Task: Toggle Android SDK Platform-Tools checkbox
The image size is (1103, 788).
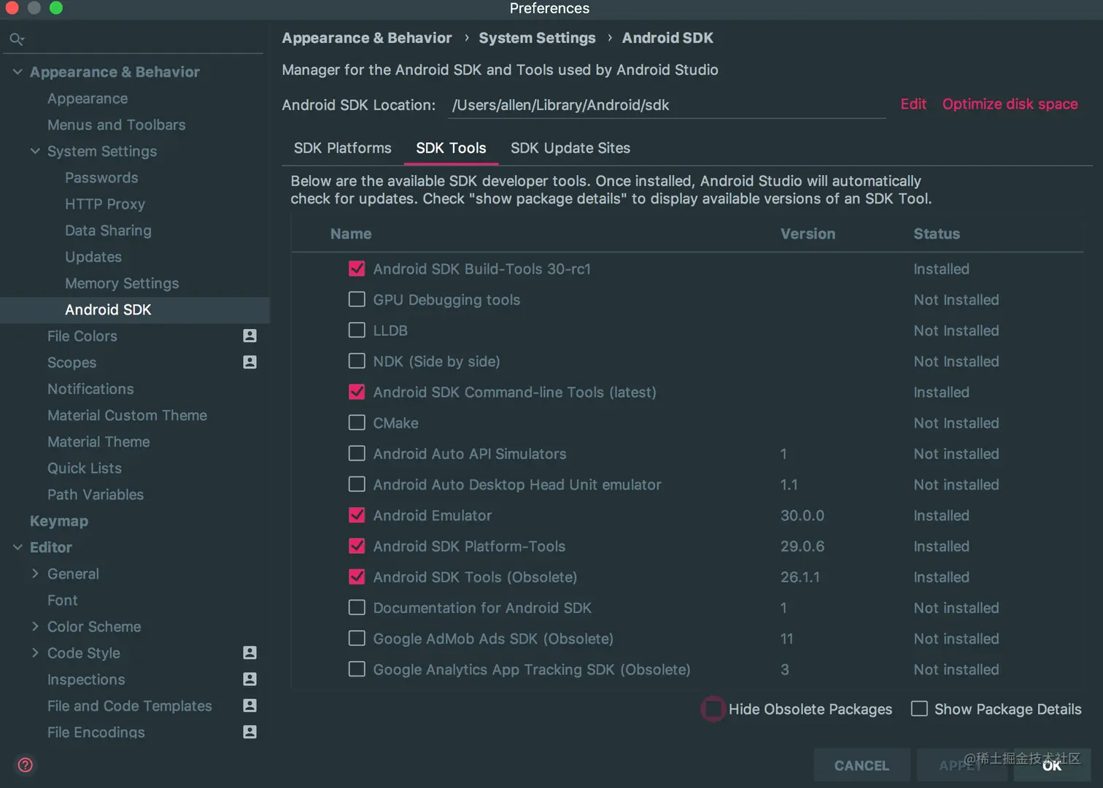Action: pyautogui.click(x=357, y=546)
